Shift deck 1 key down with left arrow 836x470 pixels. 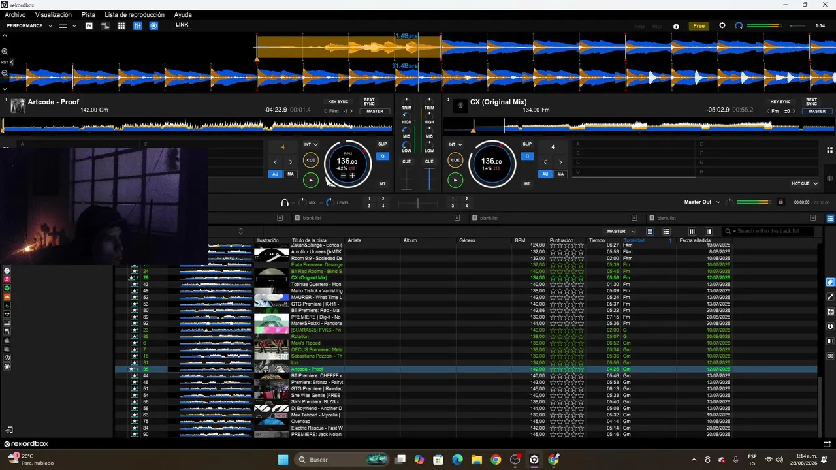(x=326, y=111)
